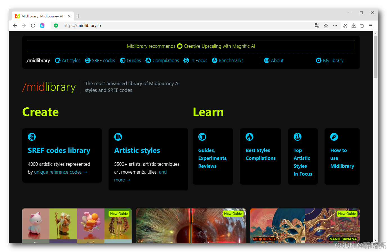Open Benchmarks in the navigation bar
This screenshot has width=387, height=252.
228,60
